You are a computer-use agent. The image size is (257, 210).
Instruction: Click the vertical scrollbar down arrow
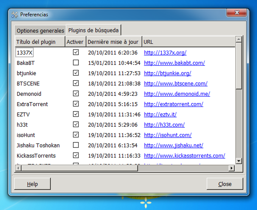tap(239, 161)
